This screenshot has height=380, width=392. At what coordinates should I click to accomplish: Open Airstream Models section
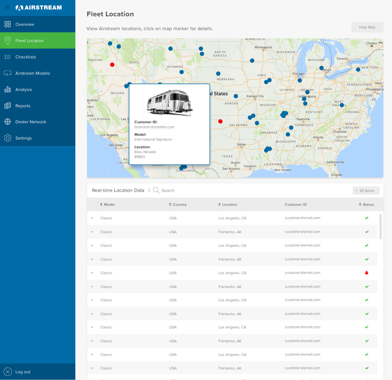tap(38, 73)
